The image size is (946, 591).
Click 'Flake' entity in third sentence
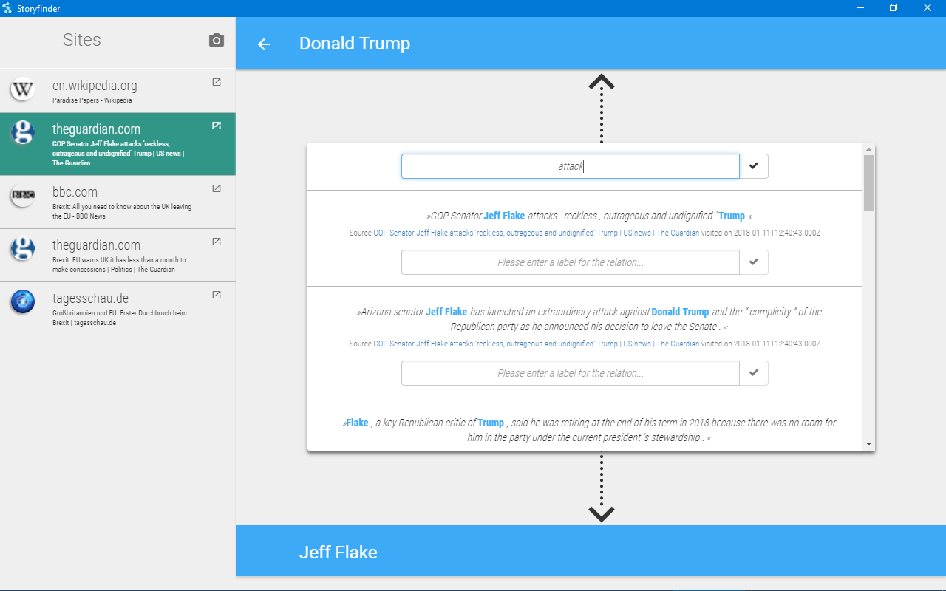357,423
